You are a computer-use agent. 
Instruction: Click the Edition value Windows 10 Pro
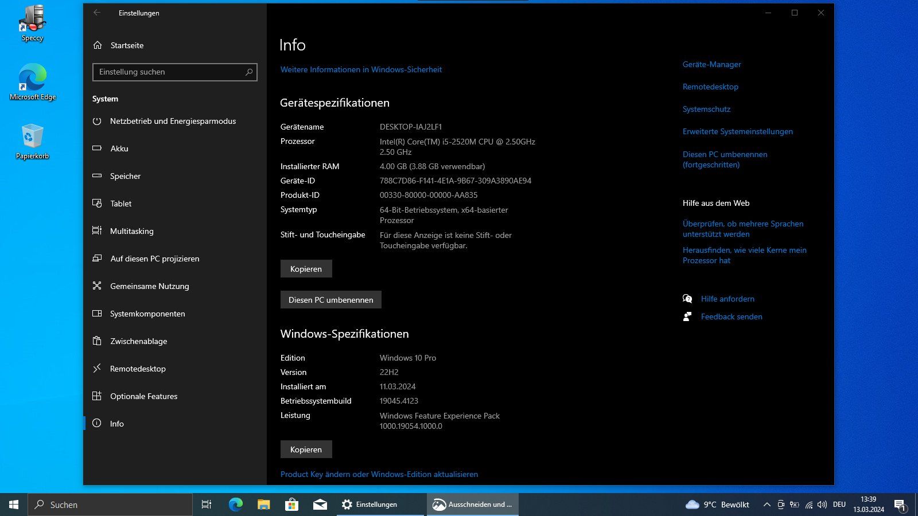pyautogui.click(x=408, y=358)
